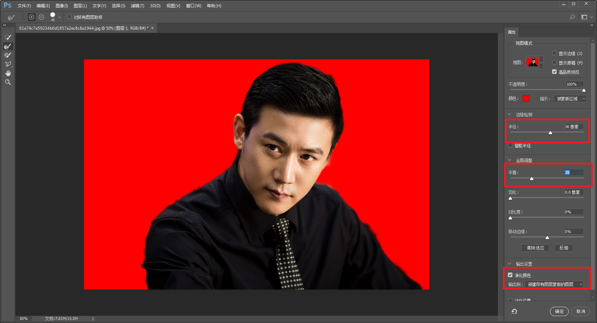This screenshot has height=323, width=597.
Task: Click the workspace layout switcher icon
Action: (x=584, y=17)
